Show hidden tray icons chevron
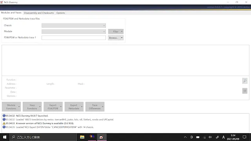The height and width of the screenshot is (141, 251). click(x=185, y=137)
